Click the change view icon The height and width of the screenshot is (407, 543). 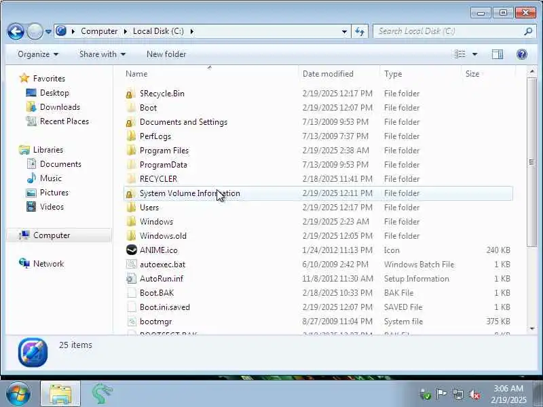tap(460, 54)
